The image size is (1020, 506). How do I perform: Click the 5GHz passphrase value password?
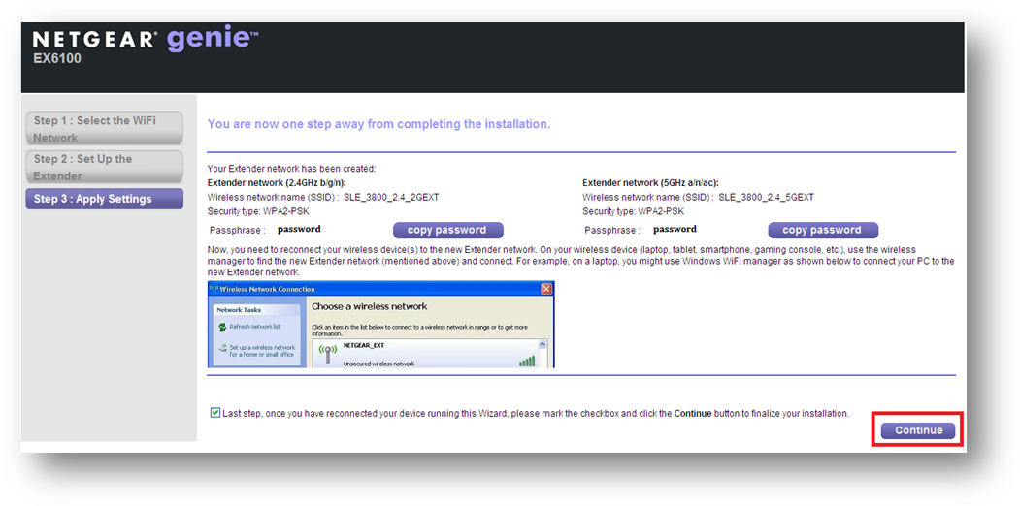point(675,229)
